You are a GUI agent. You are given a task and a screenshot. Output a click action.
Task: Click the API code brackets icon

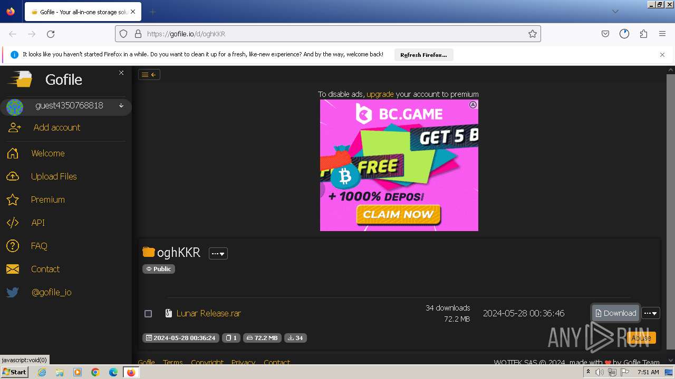[x=13, y=223]
